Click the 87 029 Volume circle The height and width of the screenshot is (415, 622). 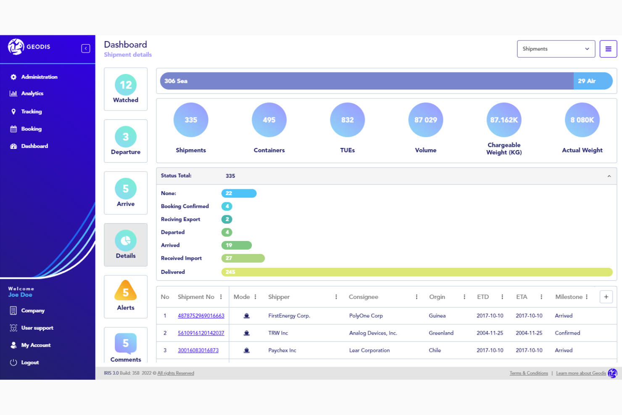pyautogui.click(x=426, y=120)
